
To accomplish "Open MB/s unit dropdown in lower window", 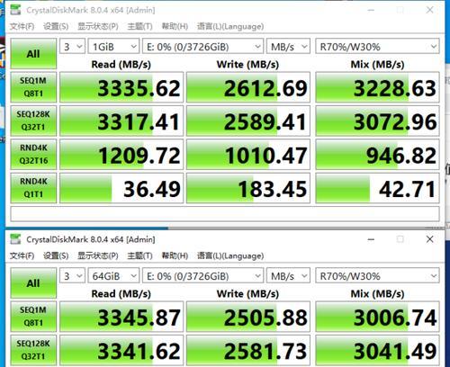I will [288, 276].
